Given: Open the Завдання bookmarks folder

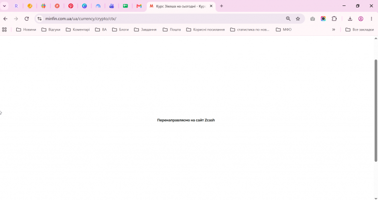Looking at the screenshot, I should pyautogui.click(x=145, y=29).
